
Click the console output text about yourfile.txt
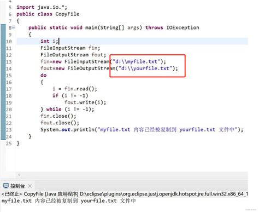[x=69, y=201]
